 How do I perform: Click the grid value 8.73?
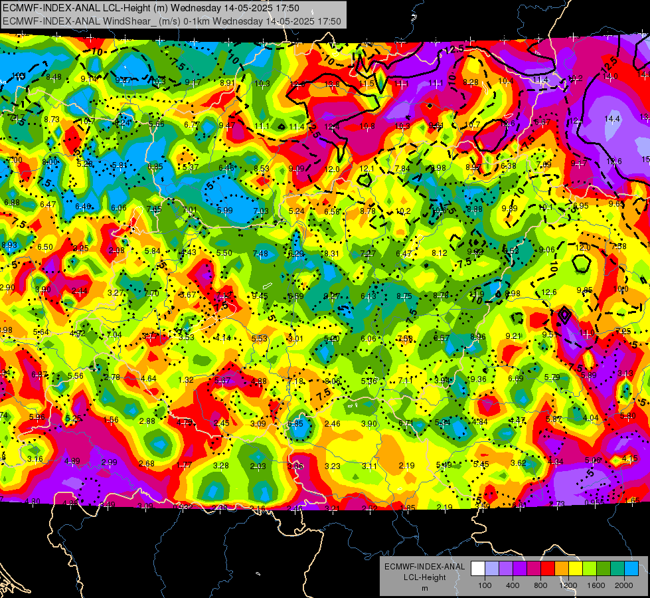(52, 120)
